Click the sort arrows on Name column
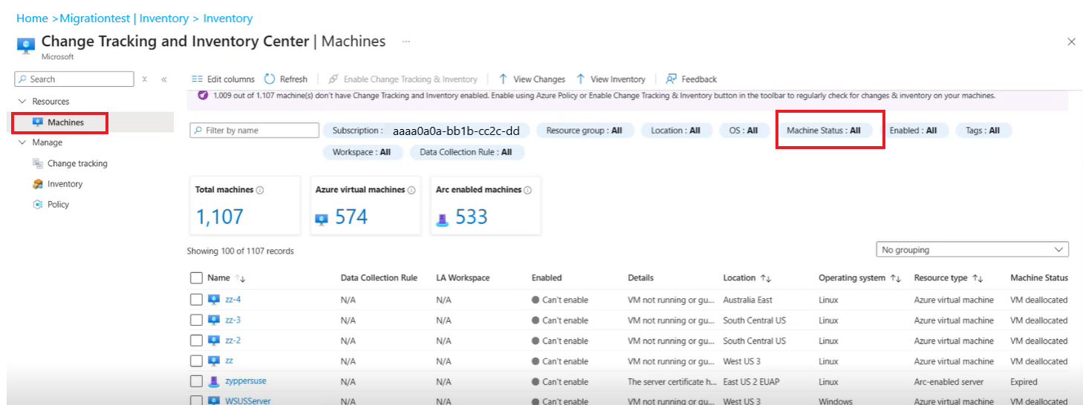Image resolution: width=1083 pixels, height=405 pixels. click(x=240, y=278)
